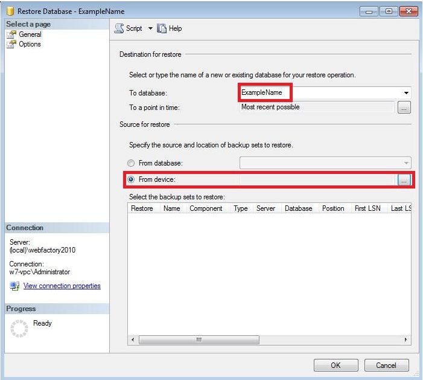The image size is (423, 380).
Task: Browse for device with ellipsis button
Action: coord(404,179)
